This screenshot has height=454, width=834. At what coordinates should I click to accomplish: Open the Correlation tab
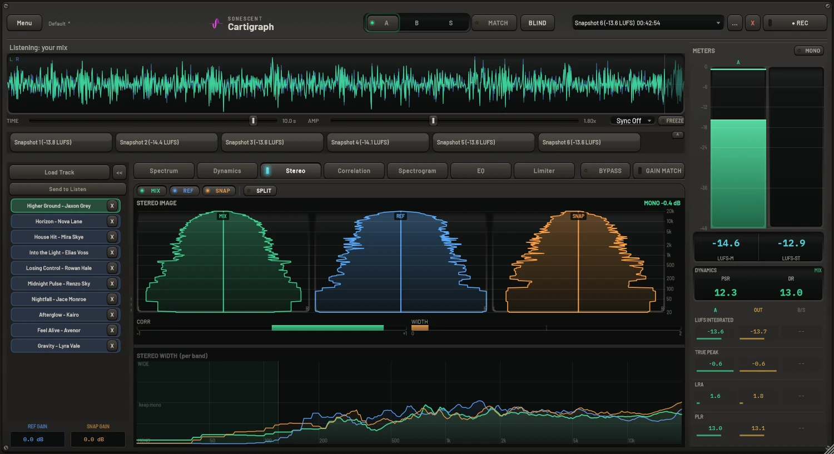[354, 171]
